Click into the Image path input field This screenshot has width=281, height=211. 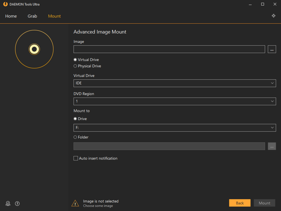(x=169, y=49)
